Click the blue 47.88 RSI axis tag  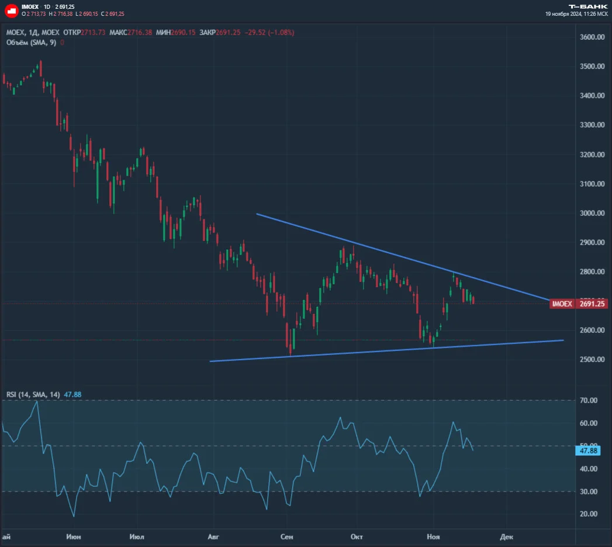pos(588,451)
